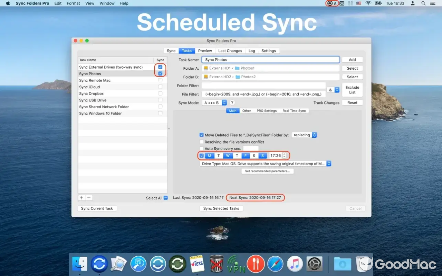442x276 pixels.
Task: Open the Exclude List
Action: [352, 90]
